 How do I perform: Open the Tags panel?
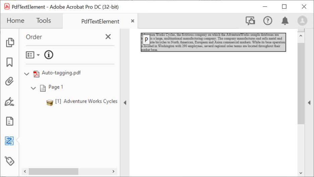10,161
